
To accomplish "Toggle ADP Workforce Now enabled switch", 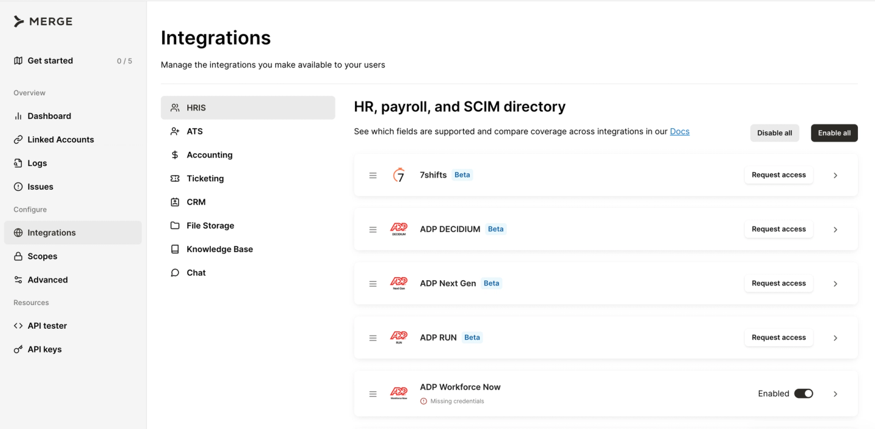I will coord(803,394).
